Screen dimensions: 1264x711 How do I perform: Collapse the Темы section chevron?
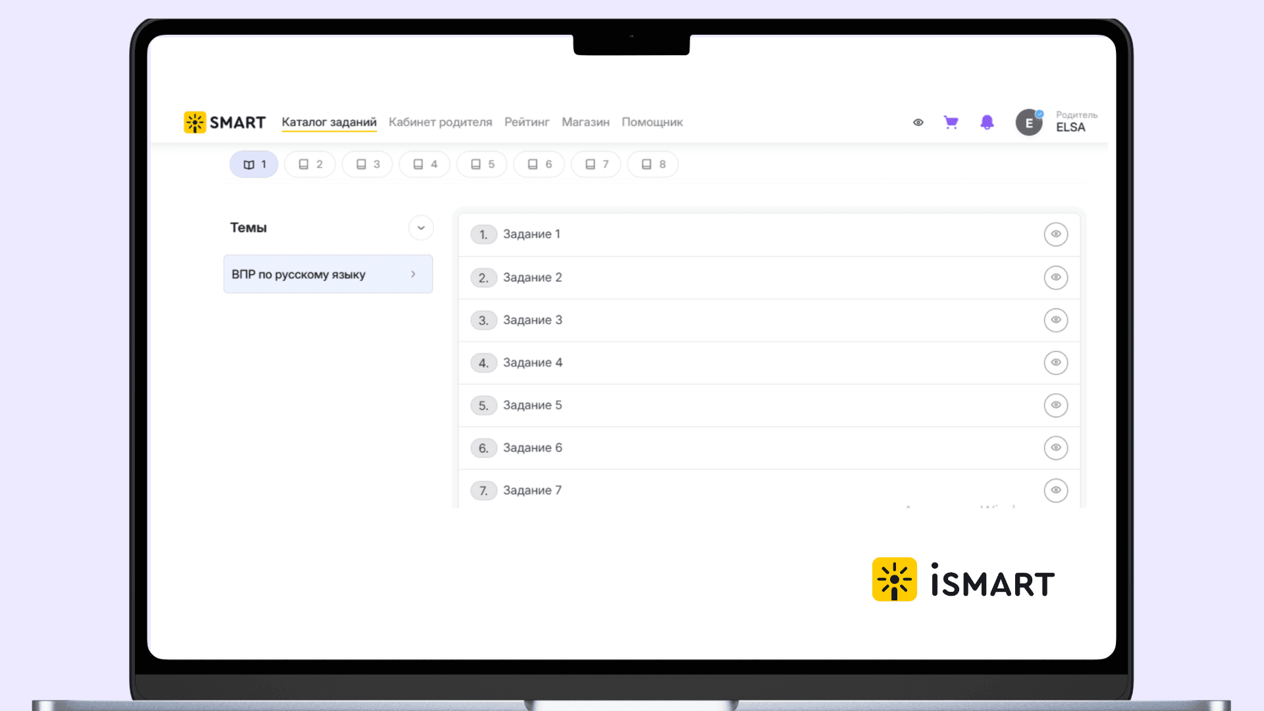pos(421,228)
